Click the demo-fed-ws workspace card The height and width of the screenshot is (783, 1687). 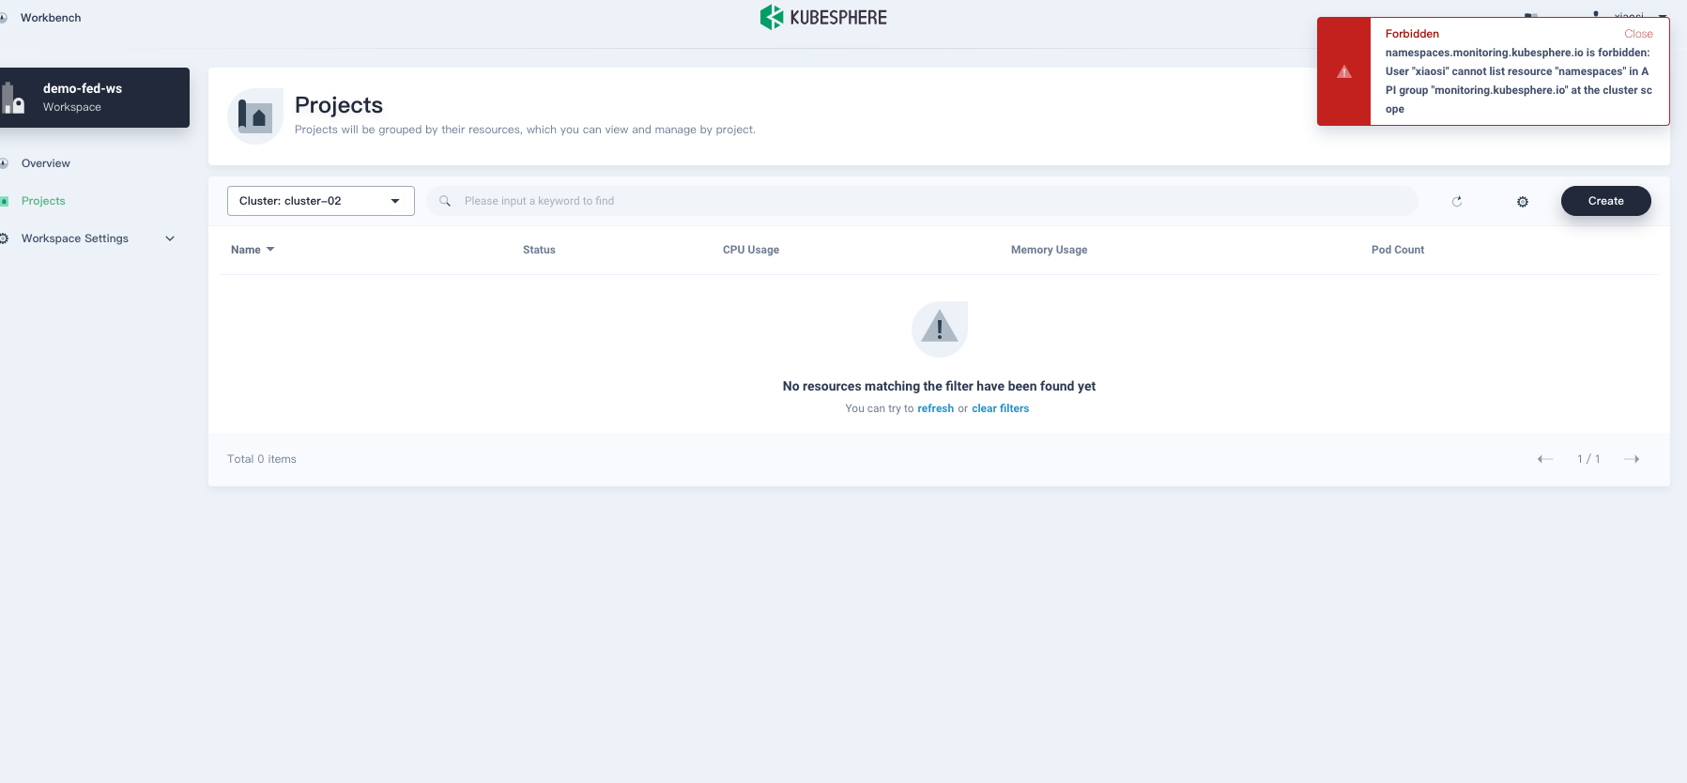pos(94,98)
